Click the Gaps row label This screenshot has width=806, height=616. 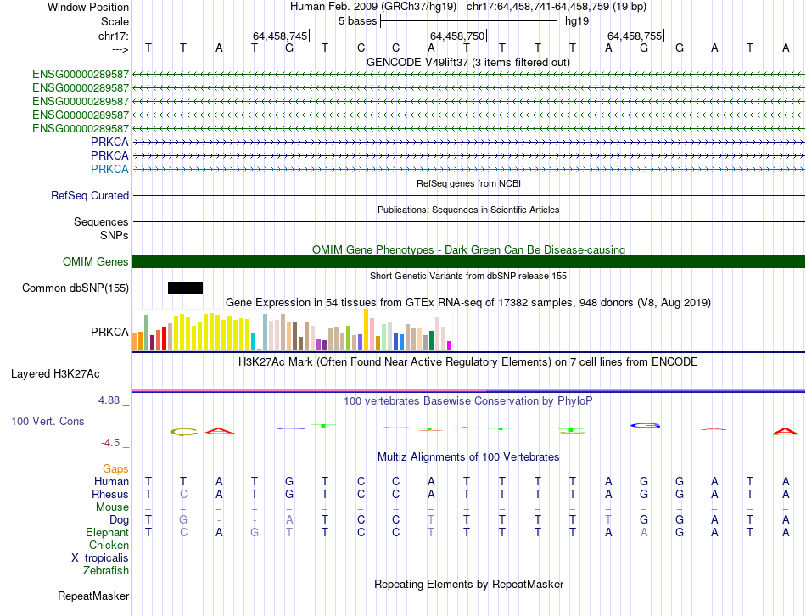[x=115, y=468]
